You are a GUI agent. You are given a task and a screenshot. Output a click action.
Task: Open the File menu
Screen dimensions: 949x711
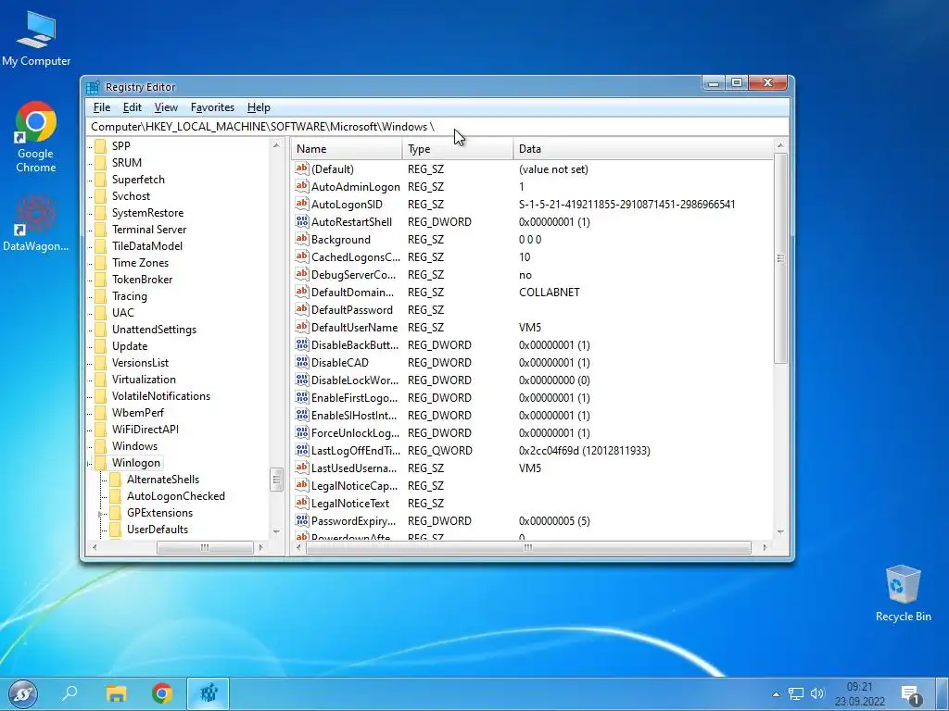coord(102,107)
